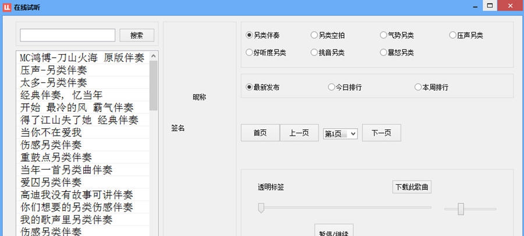The image size is (524, 236).
Task: Select song MC鸿博-刀山火海 原版伴奏
Action: click(82, 58)
